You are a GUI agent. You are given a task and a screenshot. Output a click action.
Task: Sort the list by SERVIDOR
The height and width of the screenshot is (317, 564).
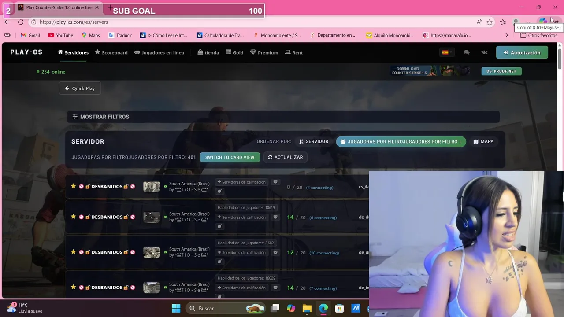click(x=314, y=141)
